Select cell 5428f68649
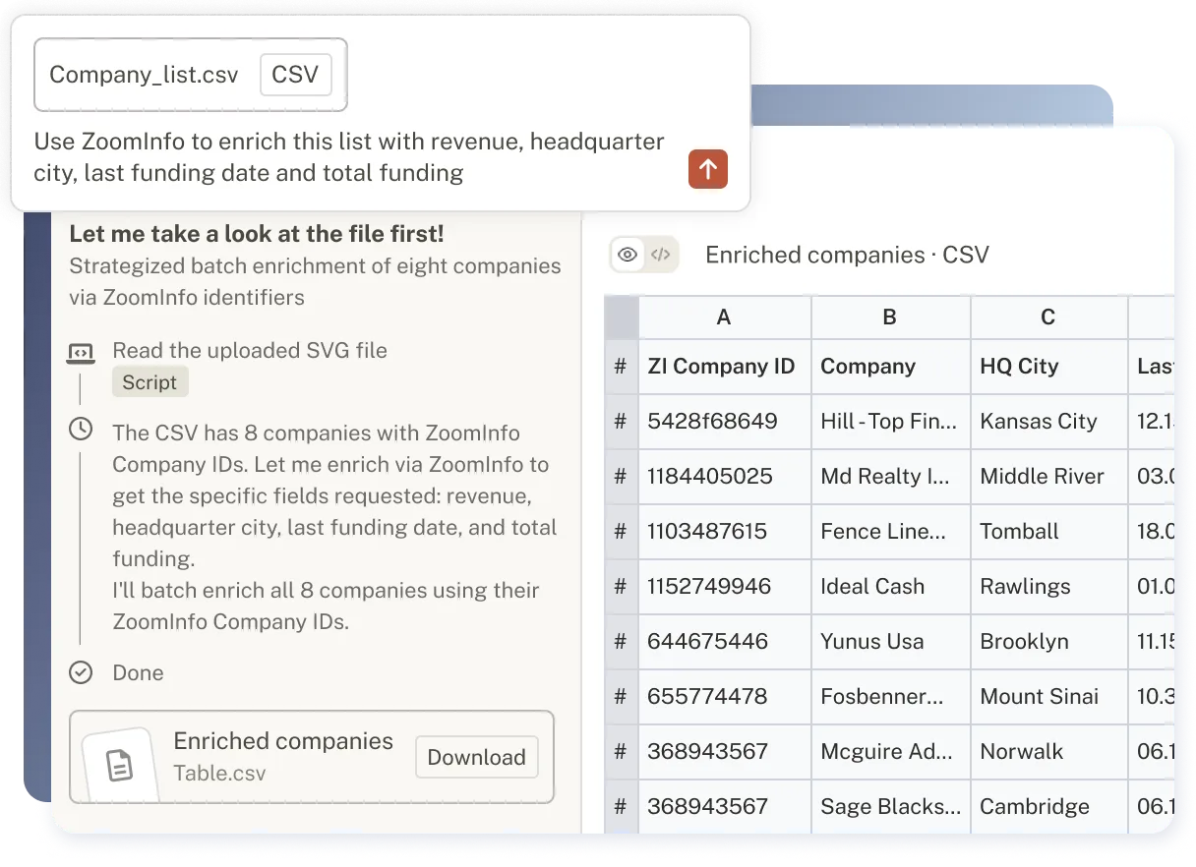 click(724, 422)
